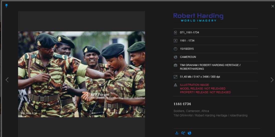The height and width of the screenshot is (137, 275).
Task: Select the CAMEROUN country text
Action: pos(188,57)
